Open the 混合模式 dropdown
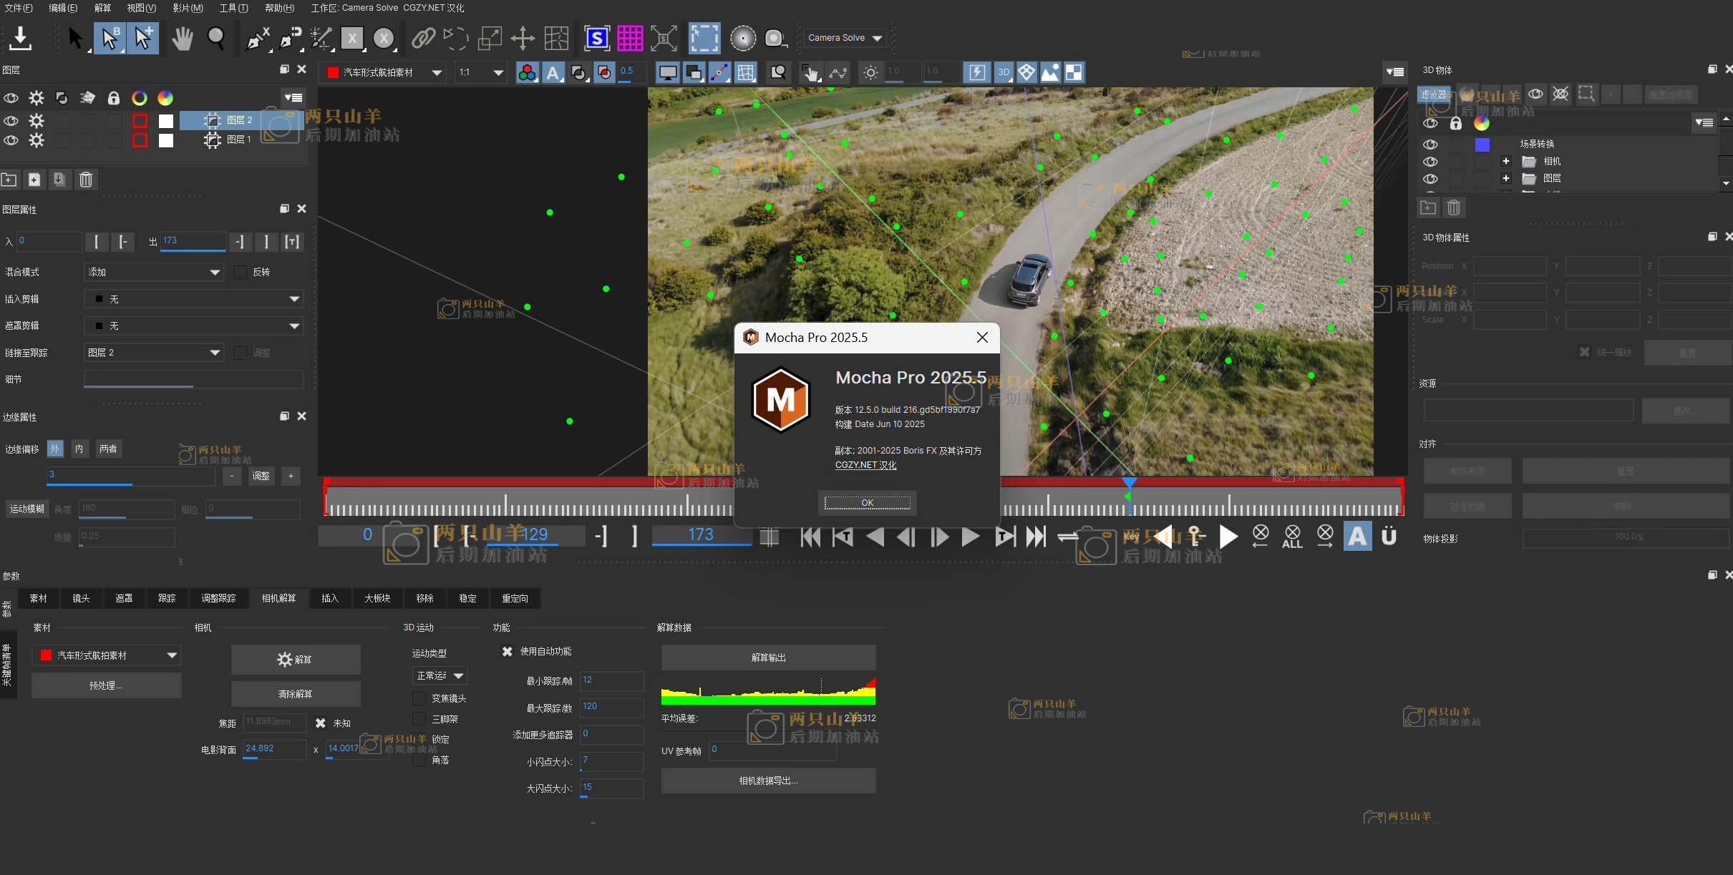 (154, 272)
